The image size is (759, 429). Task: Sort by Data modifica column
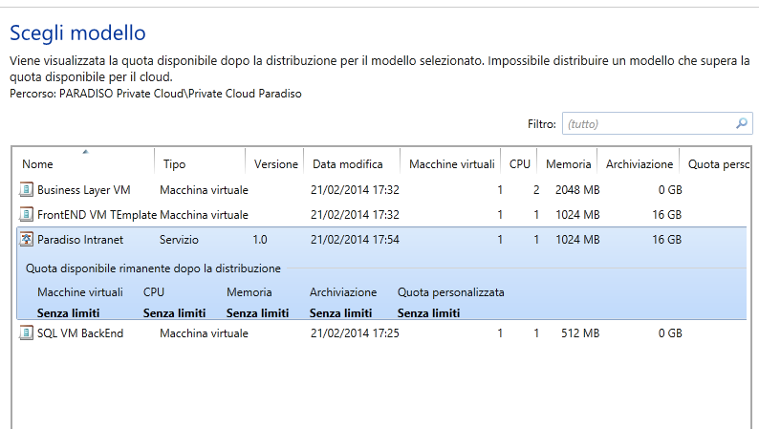coord(348,164)
